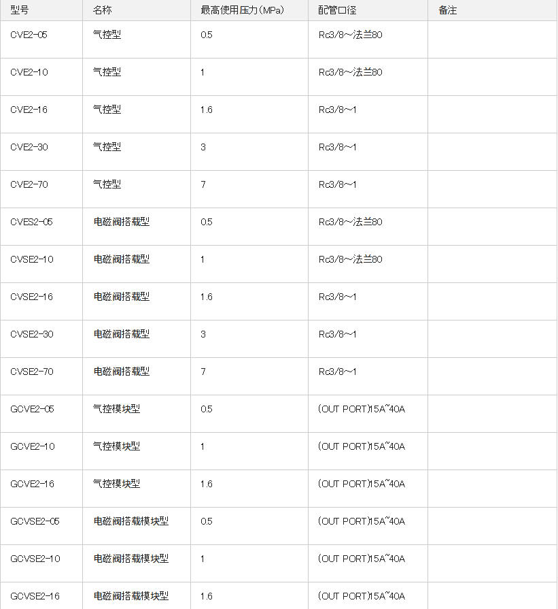Viewport: 558px width, 609px height.
Task: Click pressure value 7 in CVSE2-70 row
Action: 203,372
